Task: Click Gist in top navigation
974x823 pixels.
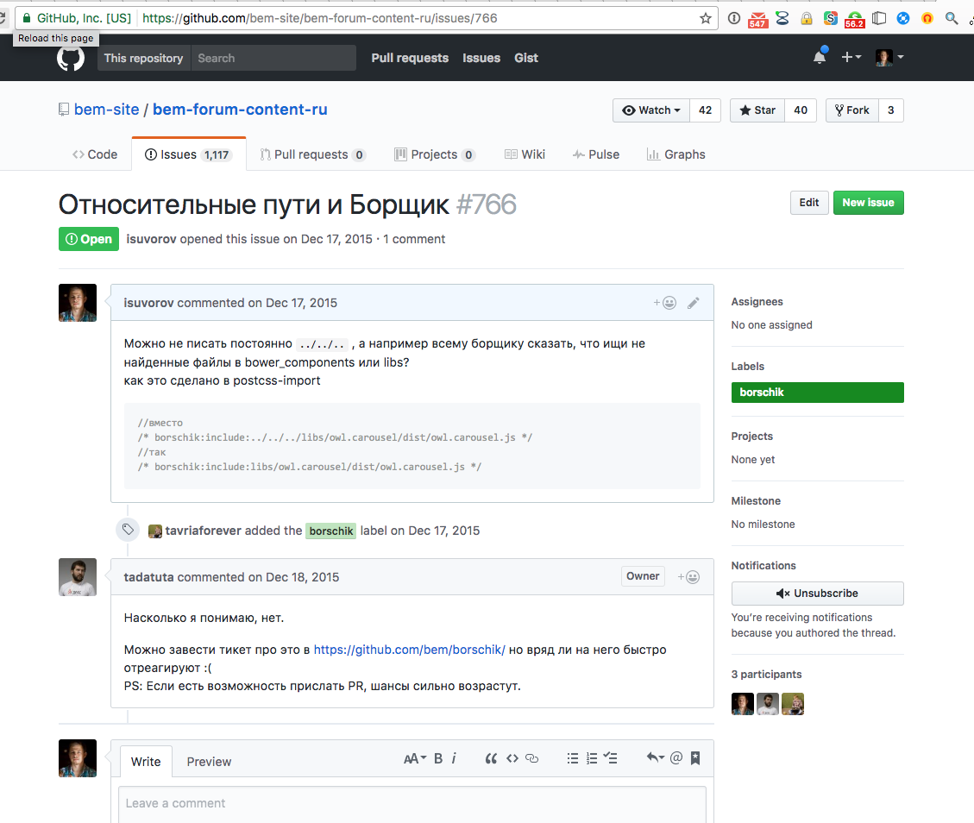Action: pos(526,58)
